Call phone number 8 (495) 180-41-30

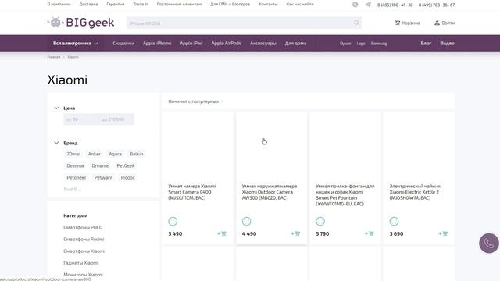pos(395,5)
